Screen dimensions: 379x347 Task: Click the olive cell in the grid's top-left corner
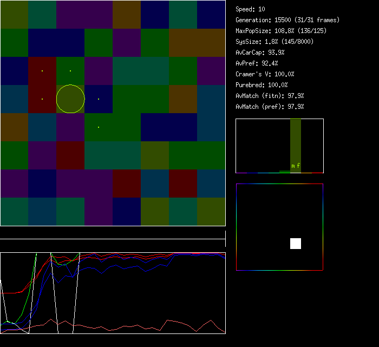coord(14,15)
